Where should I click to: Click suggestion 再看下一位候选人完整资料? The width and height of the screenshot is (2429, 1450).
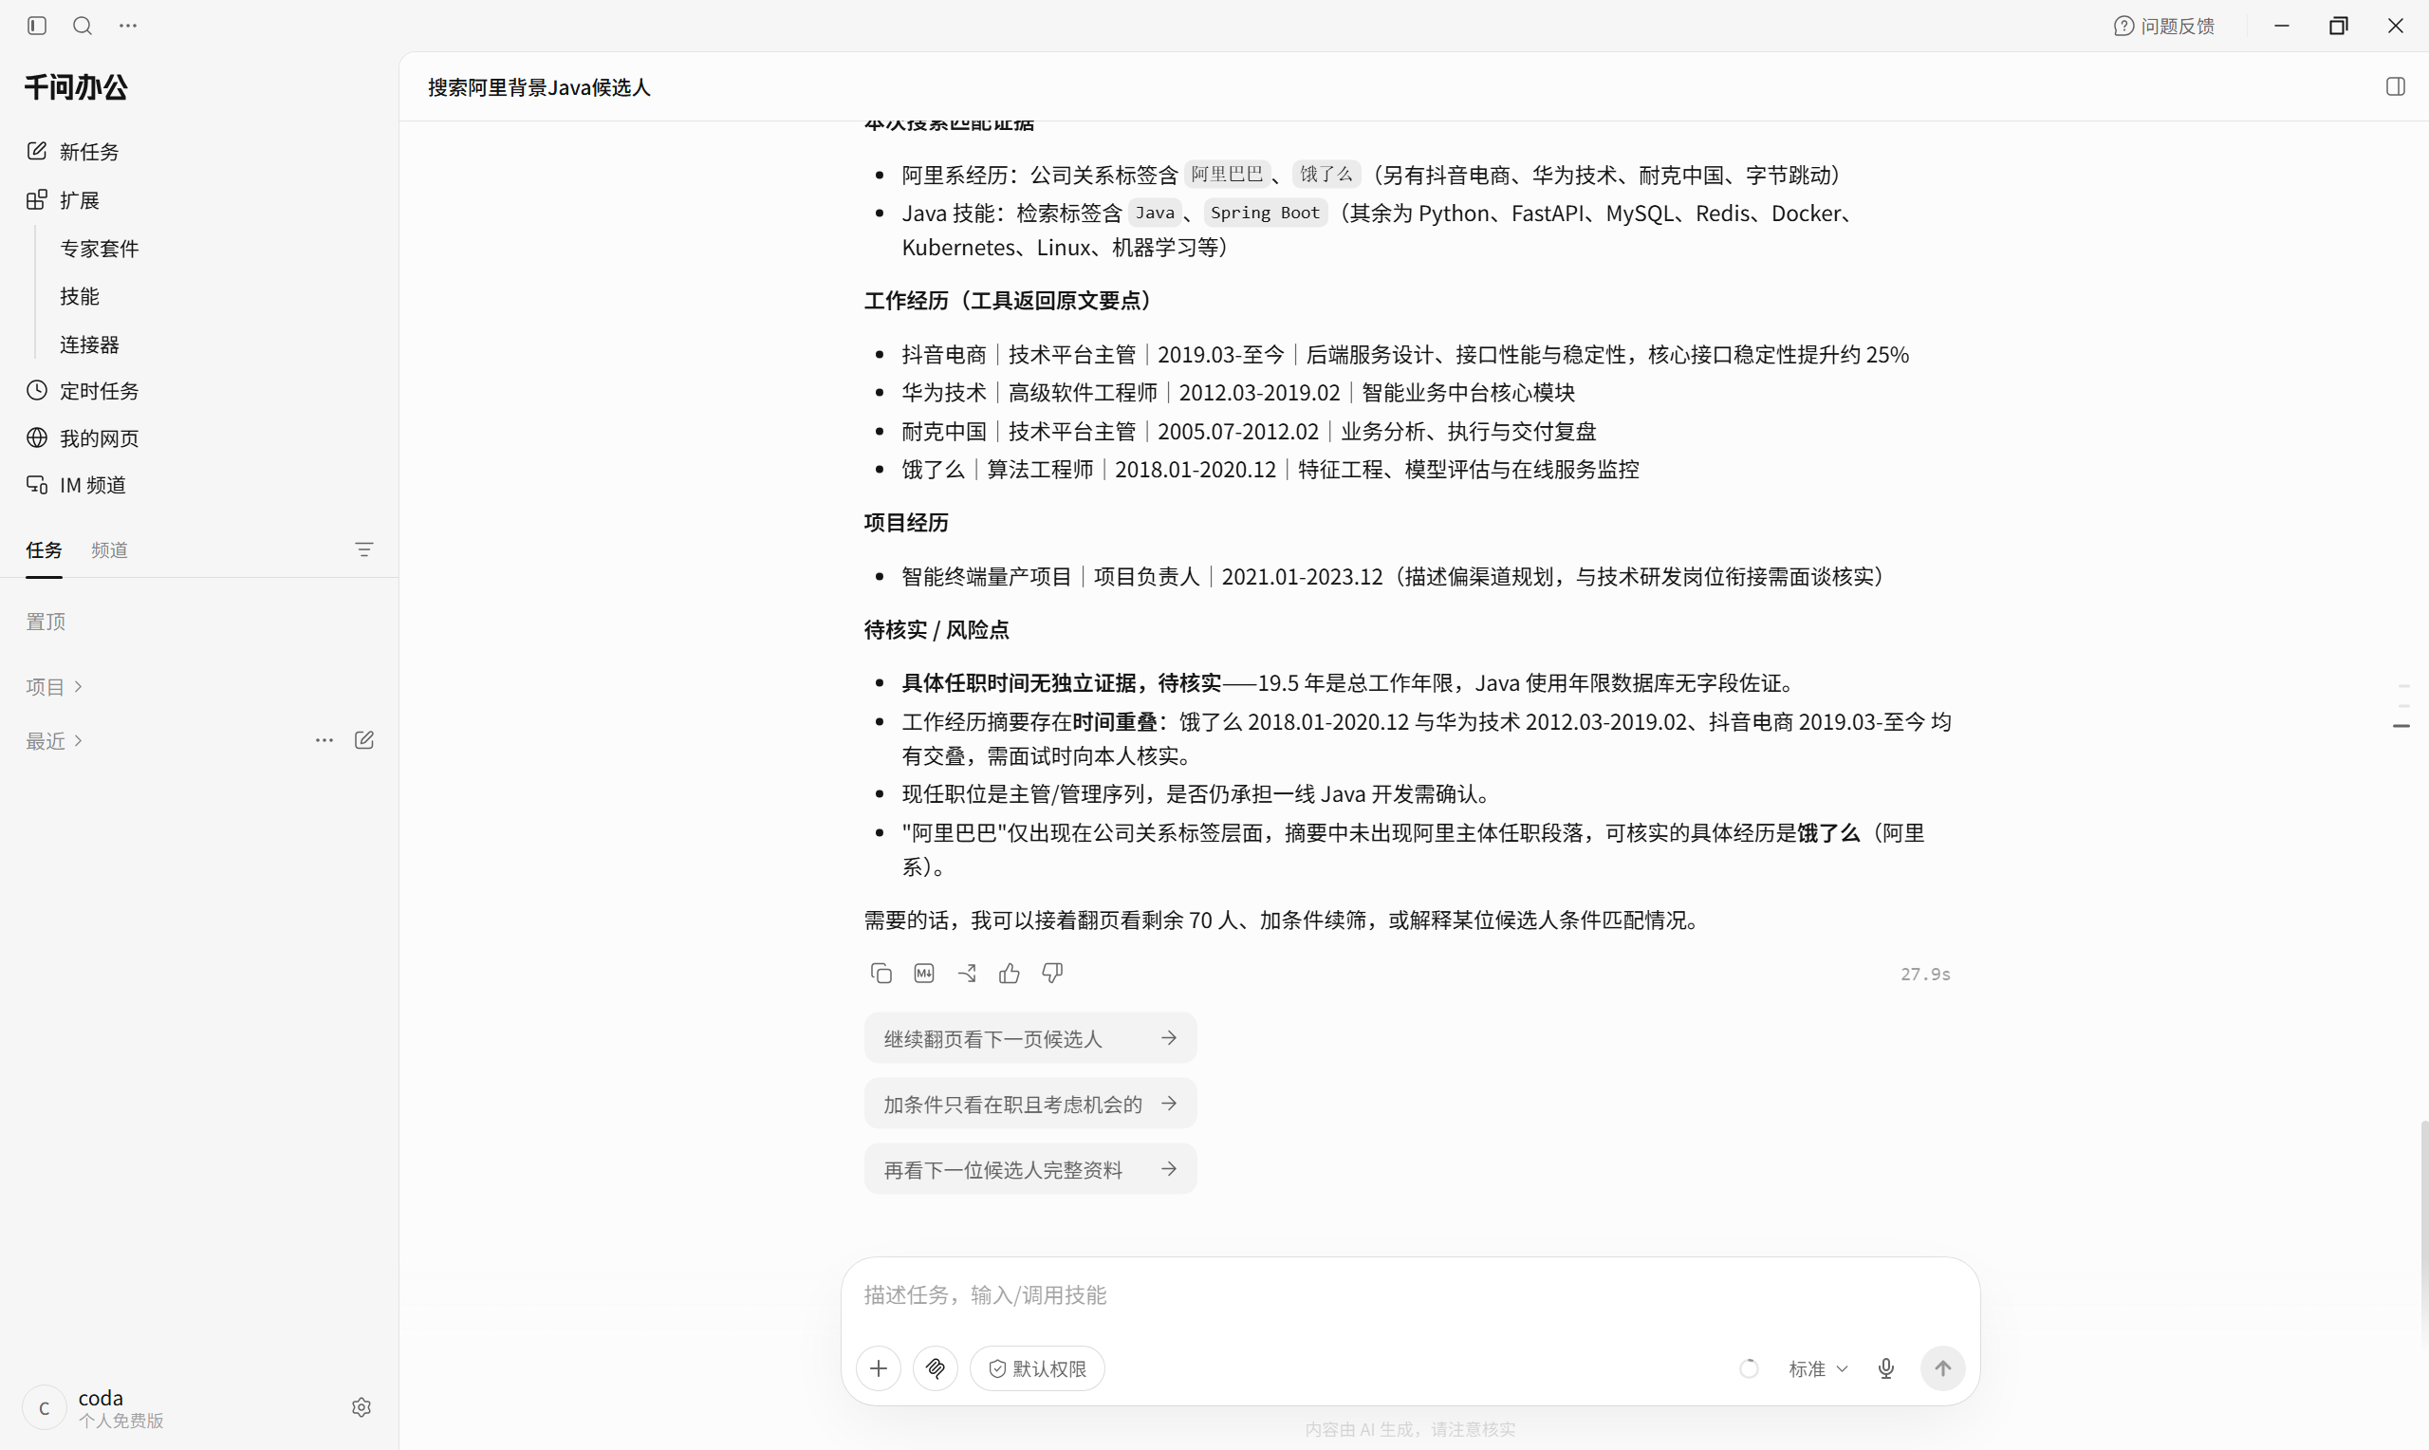[1030, 1168]
